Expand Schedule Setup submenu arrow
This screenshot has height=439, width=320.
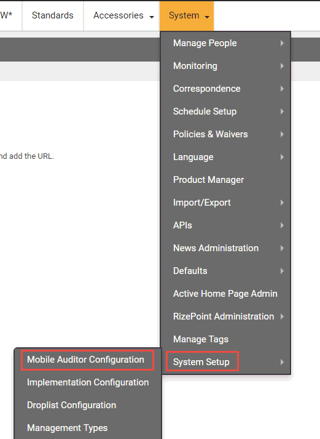282,111
